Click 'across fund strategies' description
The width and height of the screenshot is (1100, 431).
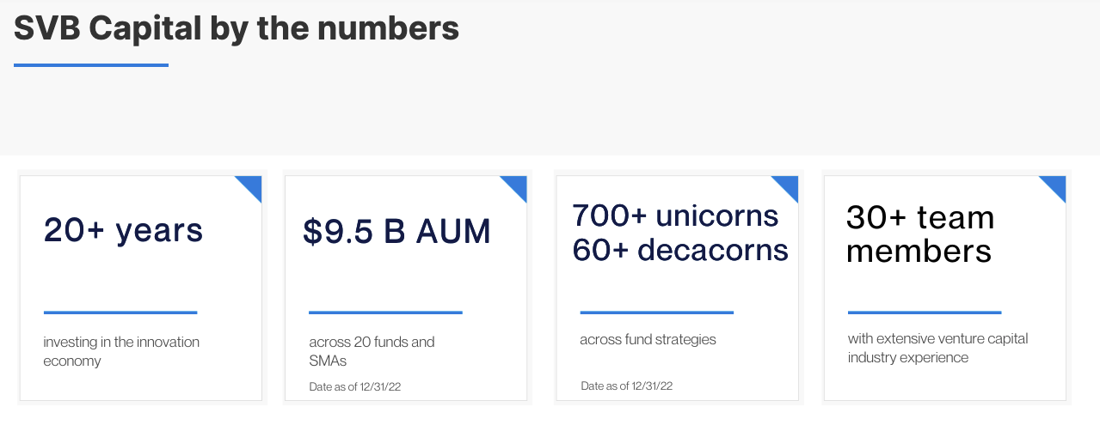pos(648,339)
